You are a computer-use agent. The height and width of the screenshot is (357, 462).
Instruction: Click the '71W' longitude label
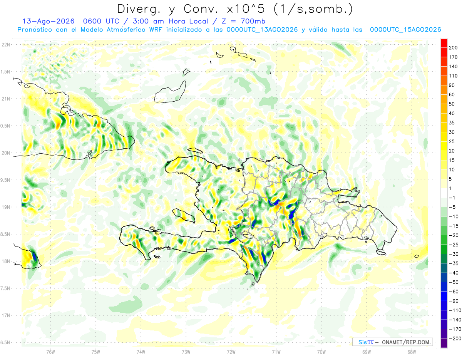[x=276, y=352]
